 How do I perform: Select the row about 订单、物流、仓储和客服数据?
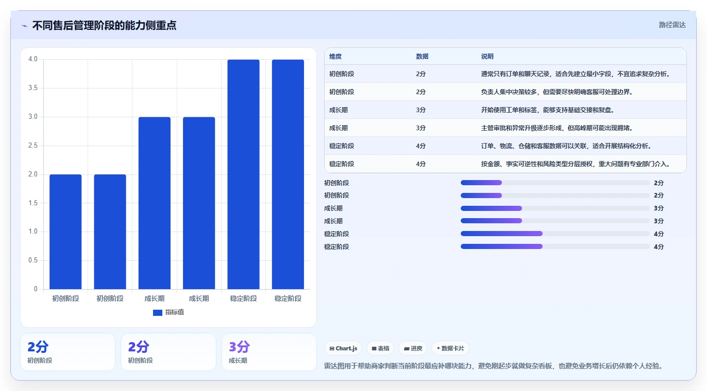(505, 146)
